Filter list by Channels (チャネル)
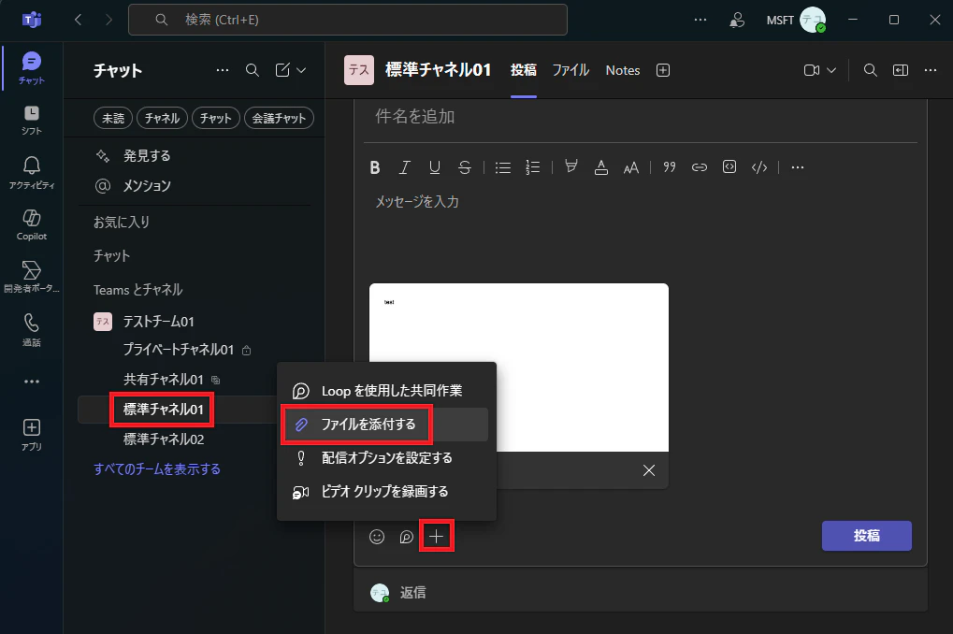This screenshot has height=634, width=953. click(x=163, y=118)
